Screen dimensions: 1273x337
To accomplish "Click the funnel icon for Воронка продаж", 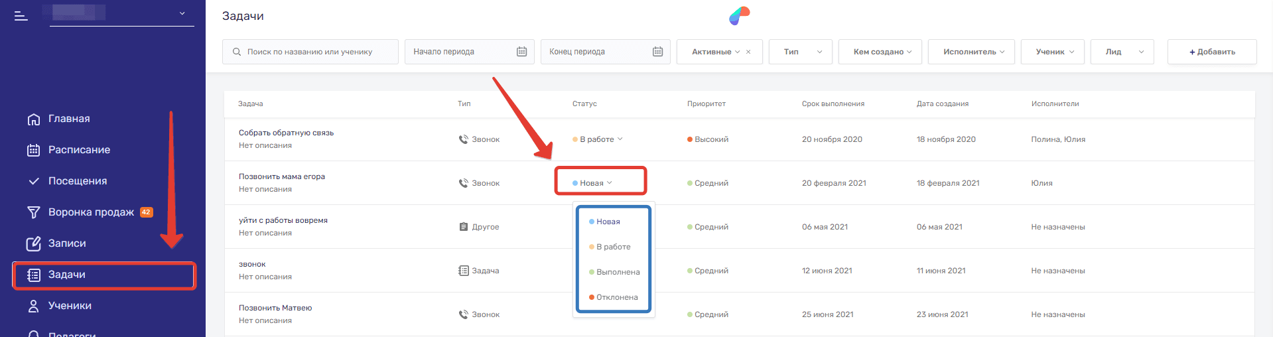I will pos(34,212).
